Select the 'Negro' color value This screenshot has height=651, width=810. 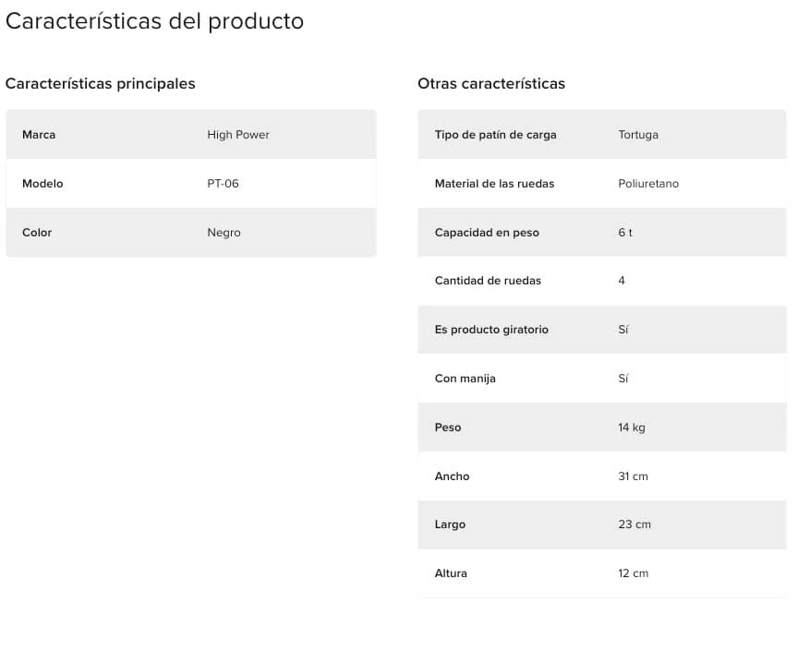[224, 233]
